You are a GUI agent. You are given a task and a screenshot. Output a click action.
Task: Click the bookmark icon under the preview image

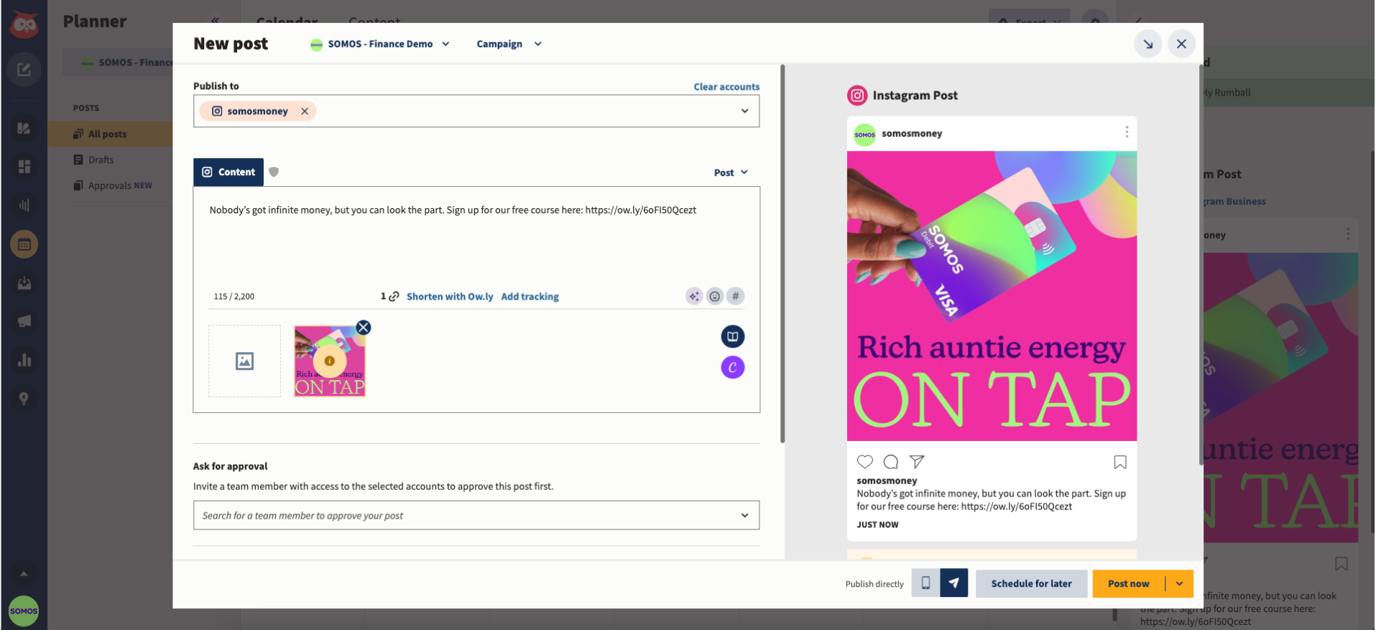point(1120,462)
